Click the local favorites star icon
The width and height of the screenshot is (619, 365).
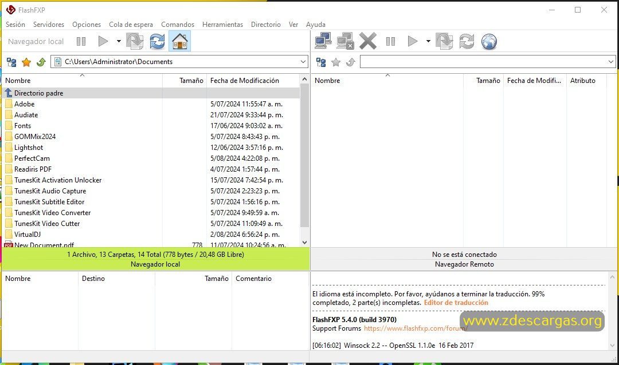point(26,62)
